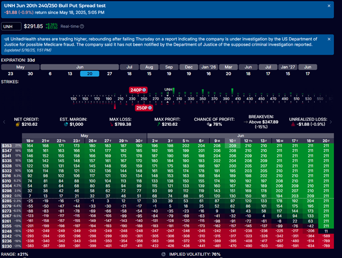The height and width of the screenshot is (258, 342).
Task: Choose Sep 19 expiration
Action: coord(169,74)
